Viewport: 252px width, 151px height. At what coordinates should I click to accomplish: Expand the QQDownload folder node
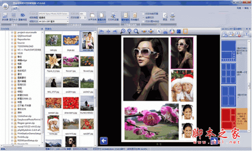click(12, 36)
